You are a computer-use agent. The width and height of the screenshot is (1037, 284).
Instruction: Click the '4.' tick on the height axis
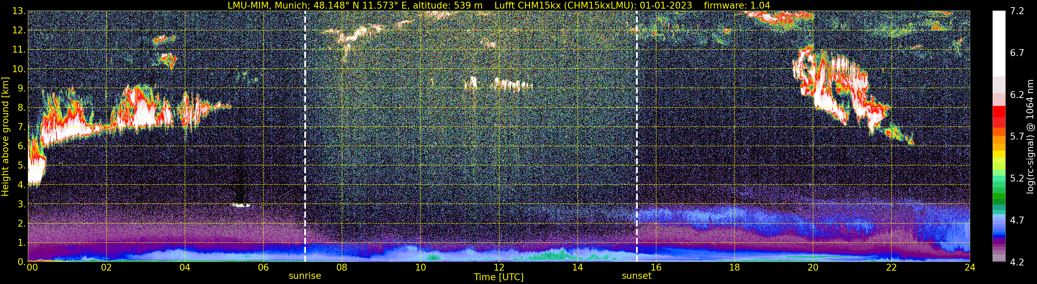pyautogui.click(x=21, y=185)
